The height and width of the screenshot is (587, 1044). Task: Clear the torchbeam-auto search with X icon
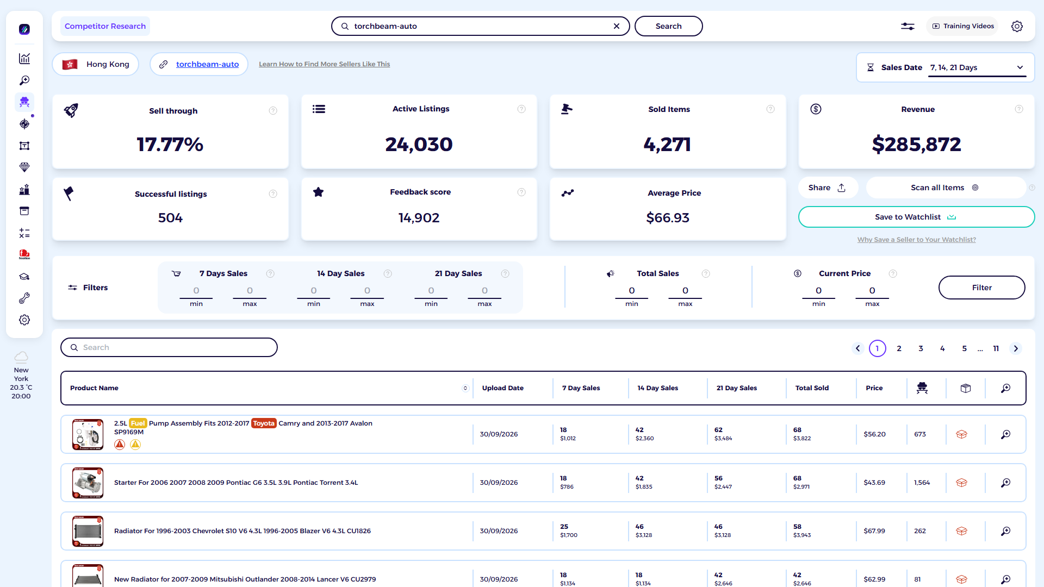(x=617, y=26)
